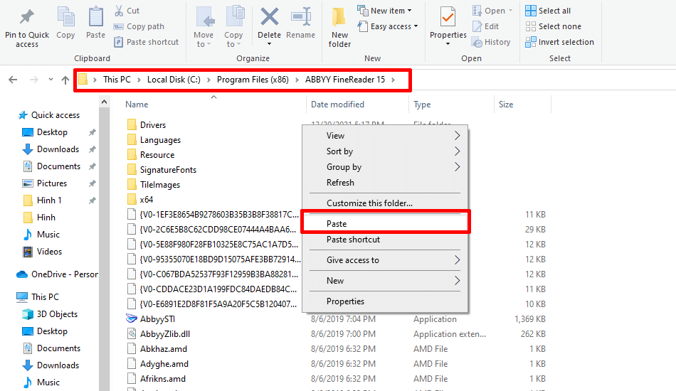The image size is (676, 391).
Task: Click the Select all icon
Action: [531, 11]
